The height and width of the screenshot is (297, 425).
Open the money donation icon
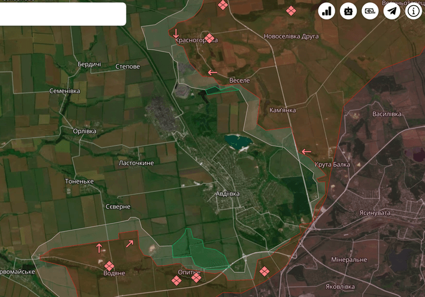tap(370, 11)
